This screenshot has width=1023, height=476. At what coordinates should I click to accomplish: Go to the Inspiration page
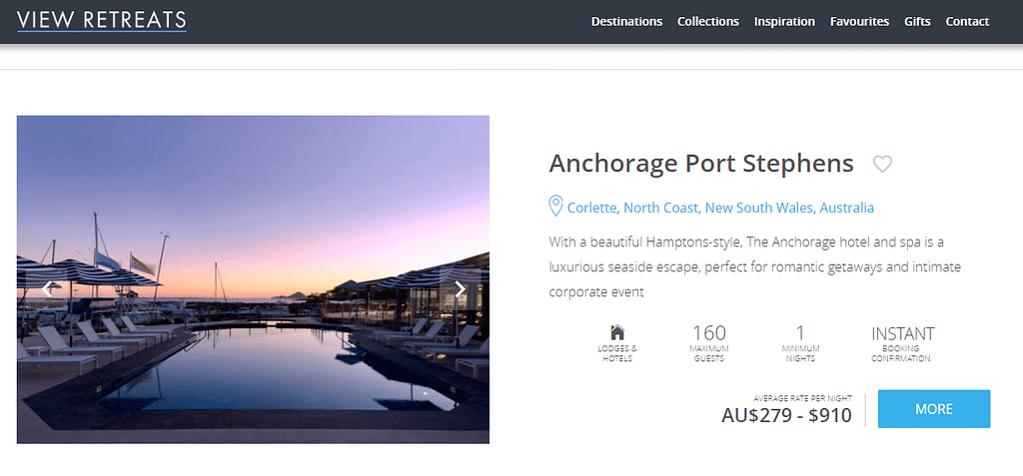(x=784, y=21)
